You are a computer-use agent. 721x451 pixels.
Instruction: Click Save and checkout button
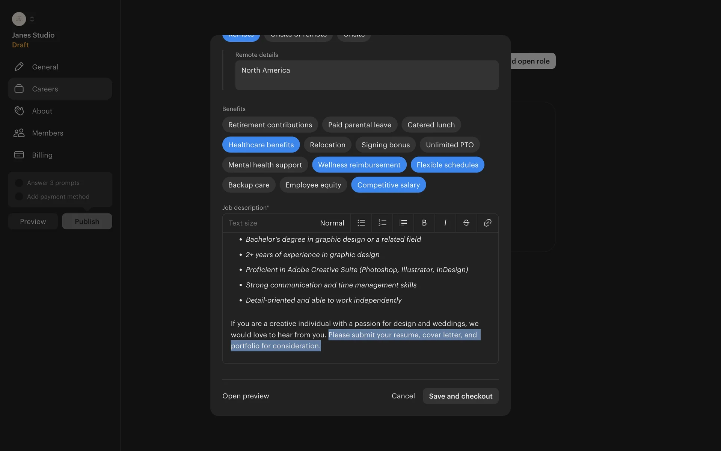point(460,396)
